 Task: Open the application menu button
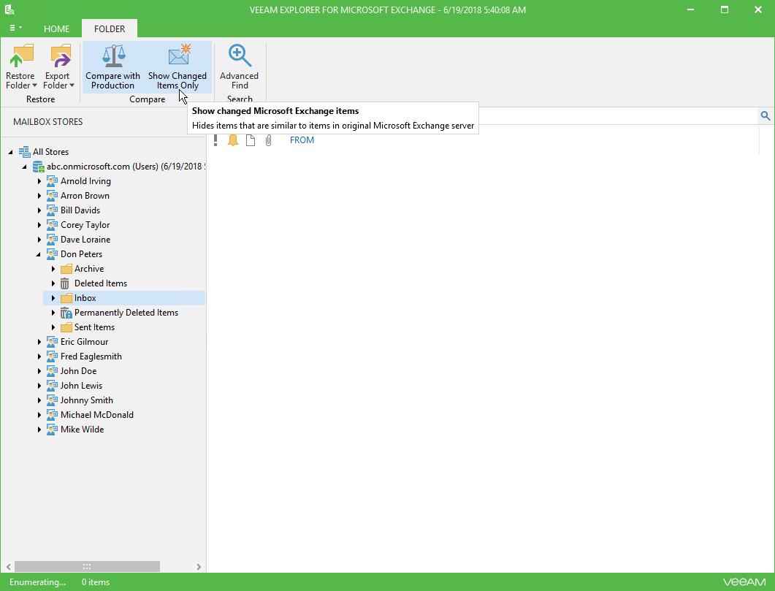point(16,28)
